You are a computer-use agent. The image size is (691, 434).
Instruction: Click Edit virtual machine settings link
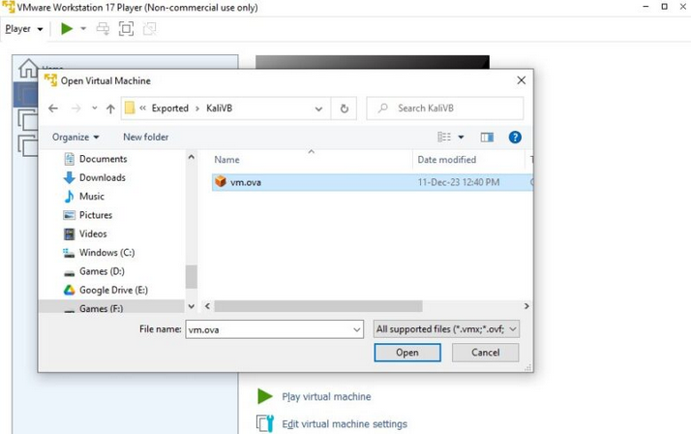(345, 424)
